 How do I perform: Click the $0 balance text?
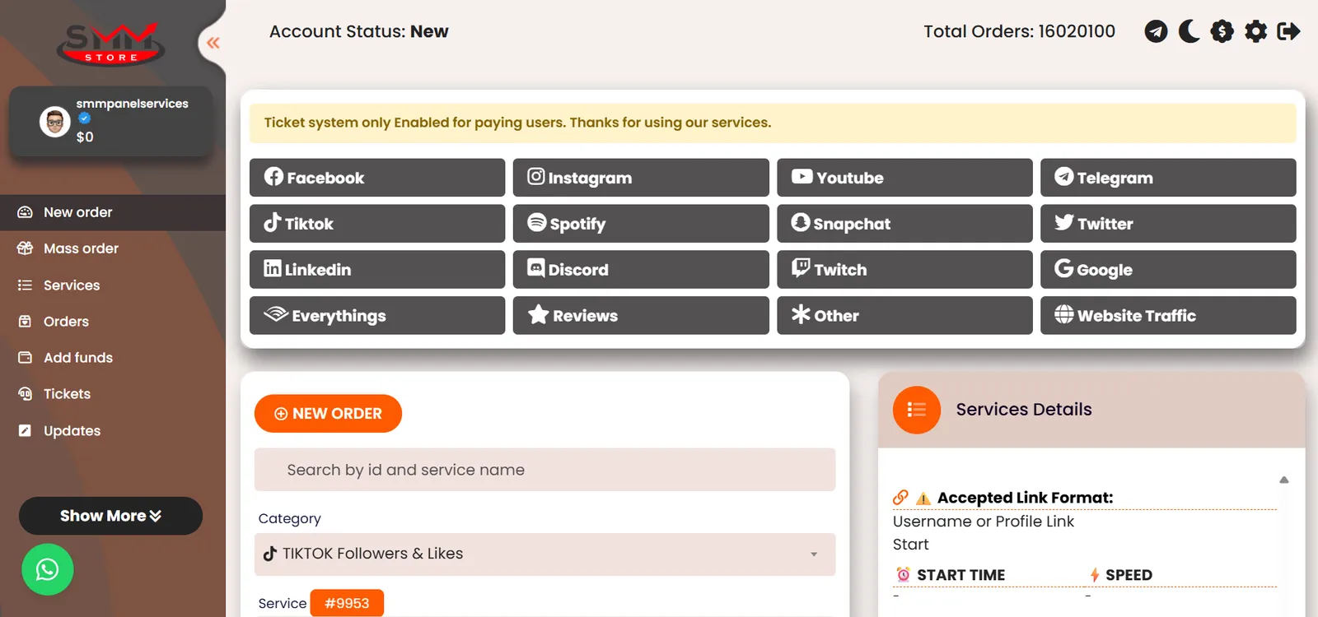(85, 137)
